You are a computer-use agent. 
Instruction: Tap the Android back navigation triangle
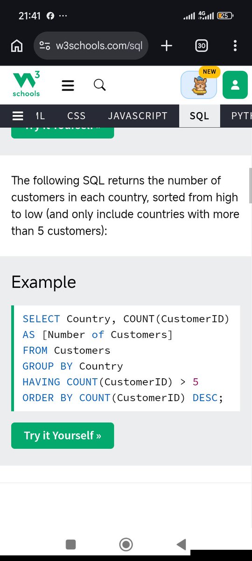point(181,544)
